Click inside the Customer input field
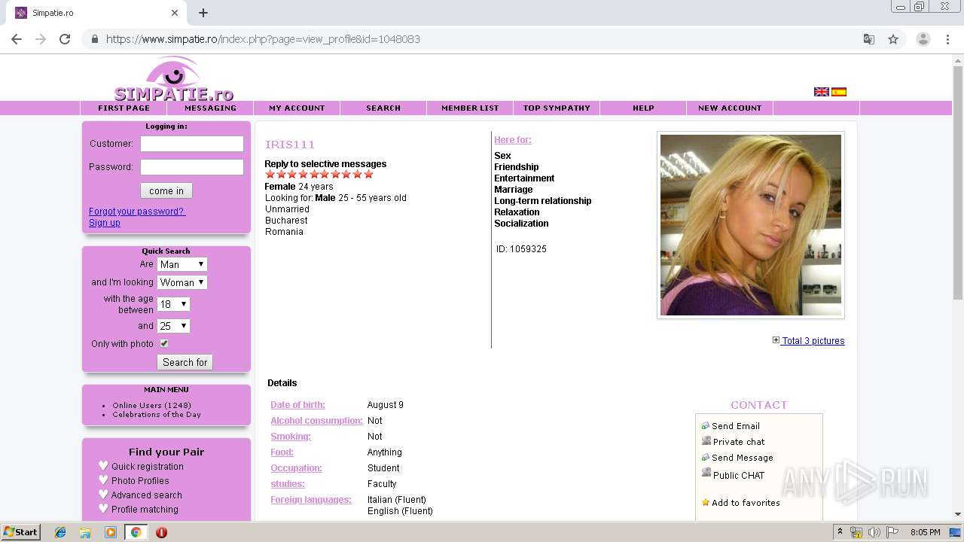964x542 pixels. [x=192, y=144]
